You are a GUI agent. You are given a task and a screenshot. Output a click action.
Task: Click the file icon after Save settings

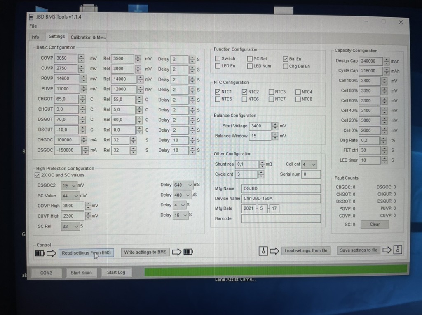click(398, 250)
